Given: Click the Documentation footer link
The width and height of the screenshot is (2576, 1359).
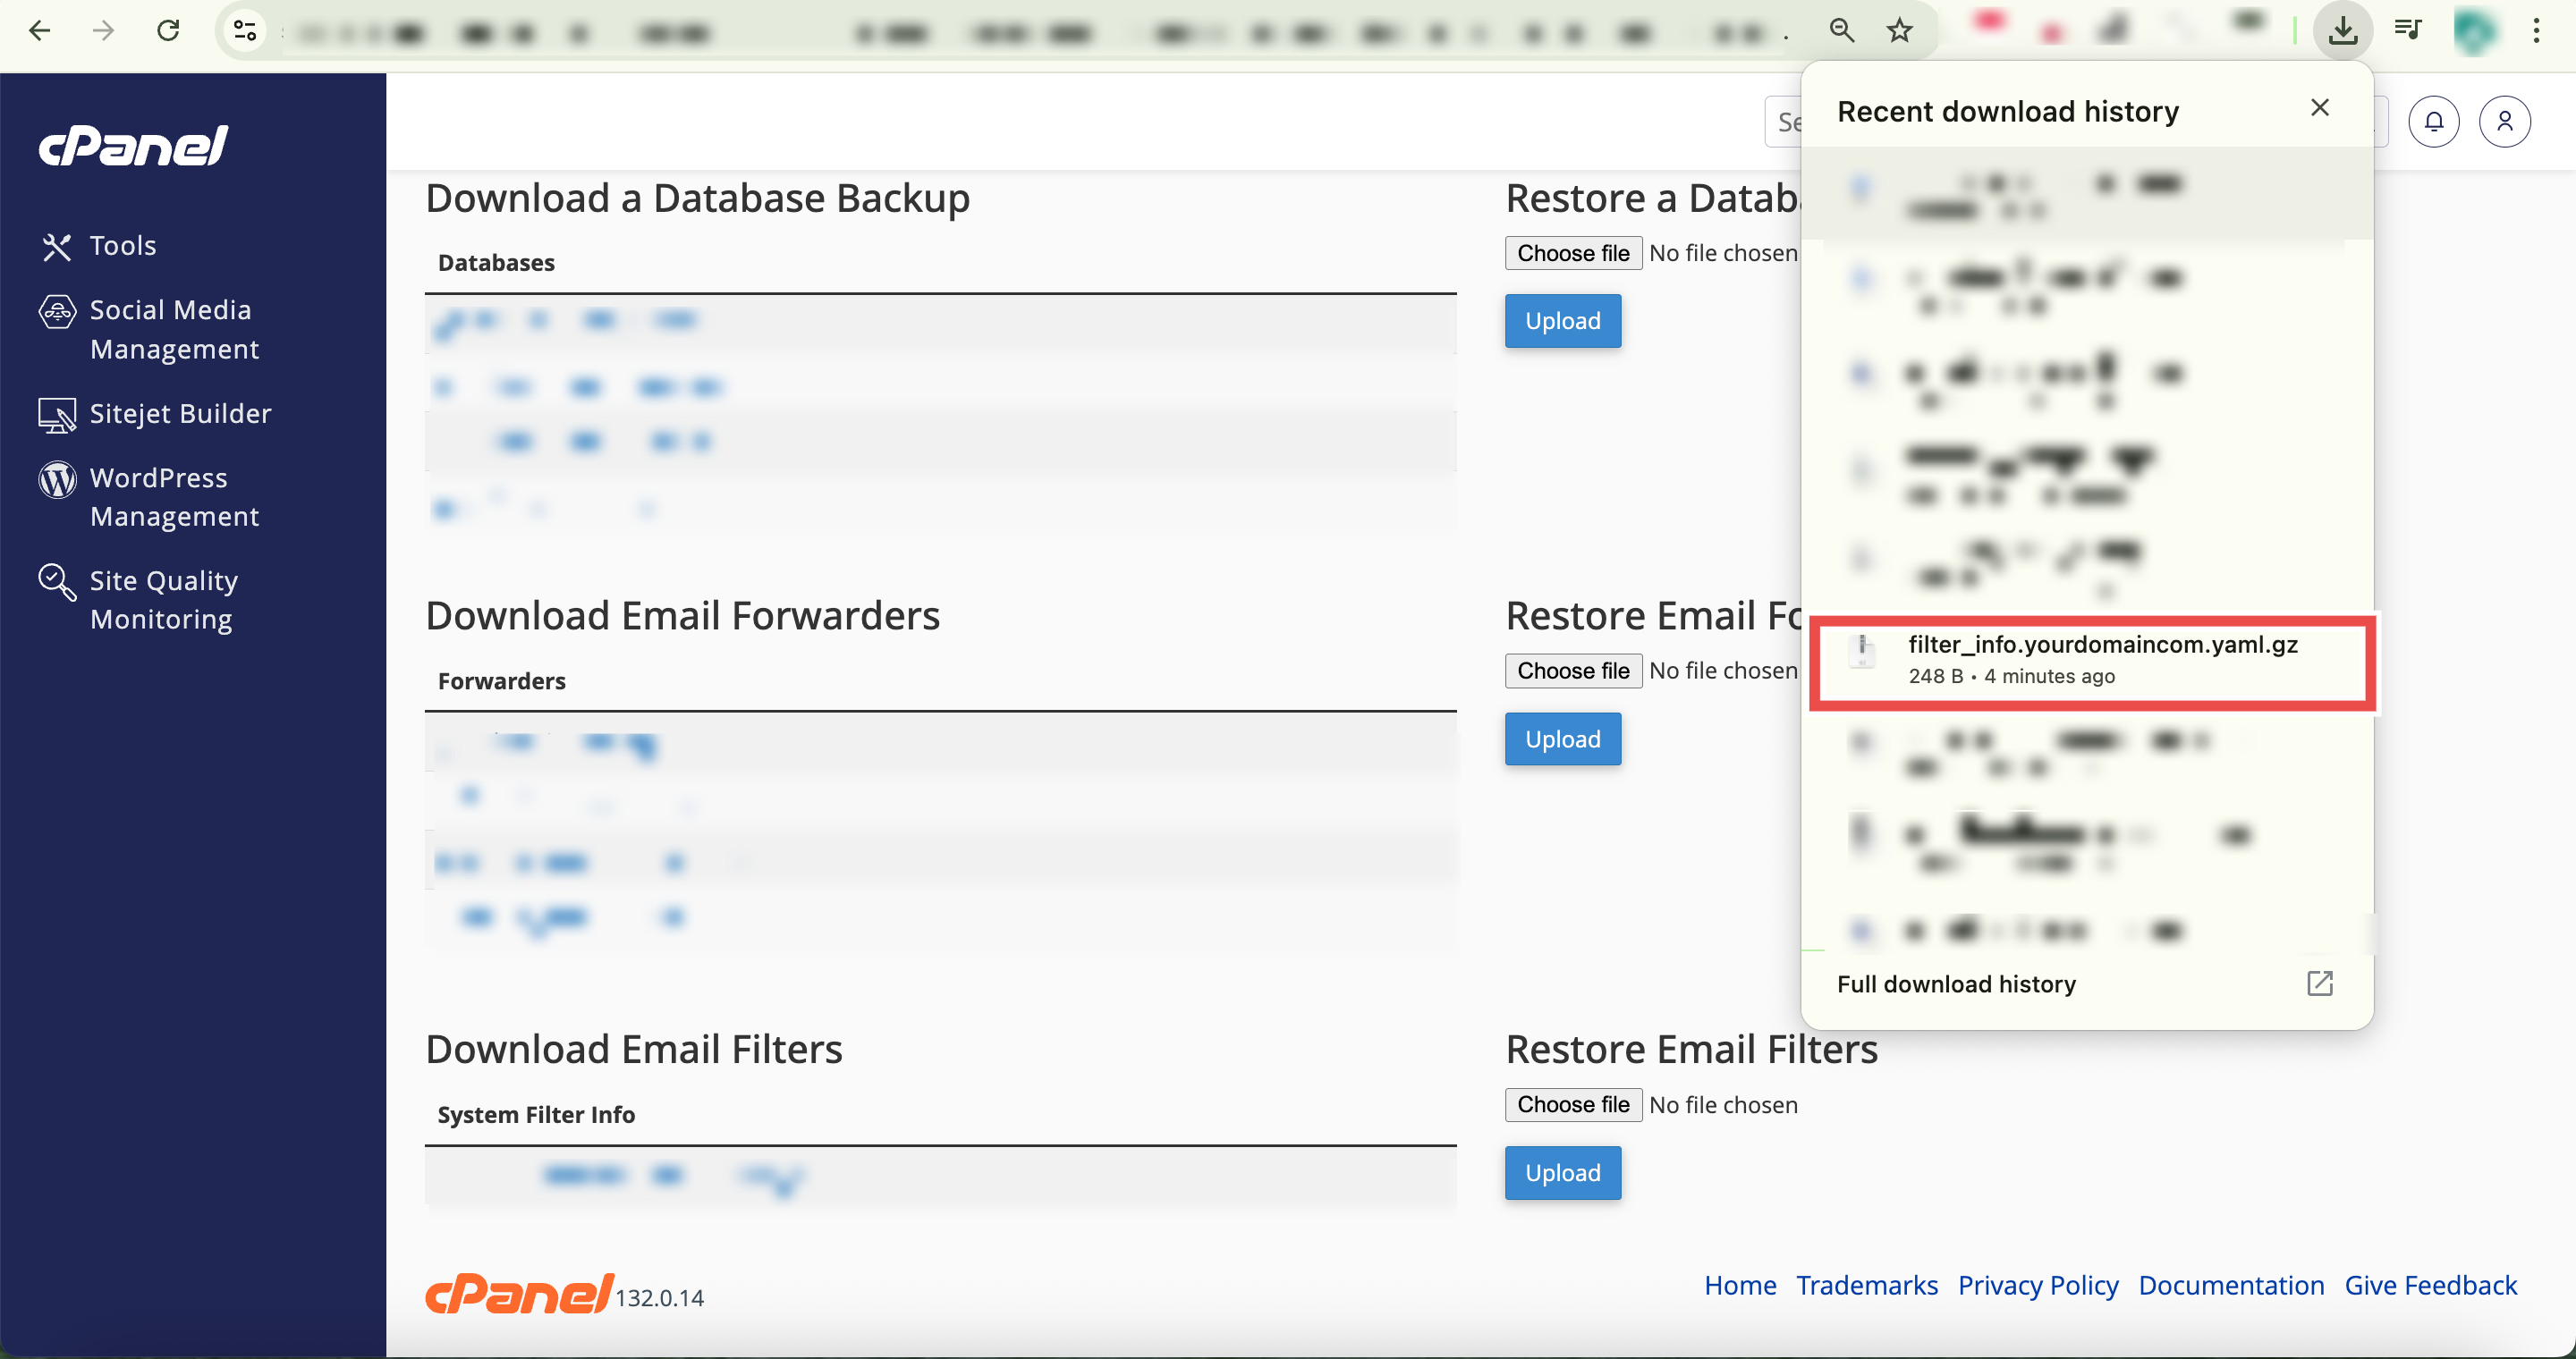Looking at the screenshot, I should point(2231,1285).
